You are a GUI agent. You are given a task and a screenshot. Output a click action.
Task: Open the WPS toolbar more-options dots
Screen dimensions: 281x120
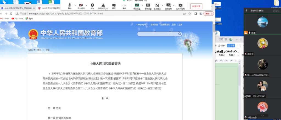240,46
